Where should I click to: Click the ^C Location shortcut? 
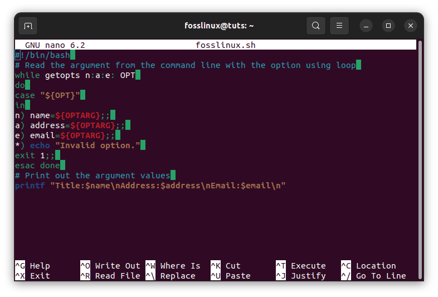coord(368,266)
